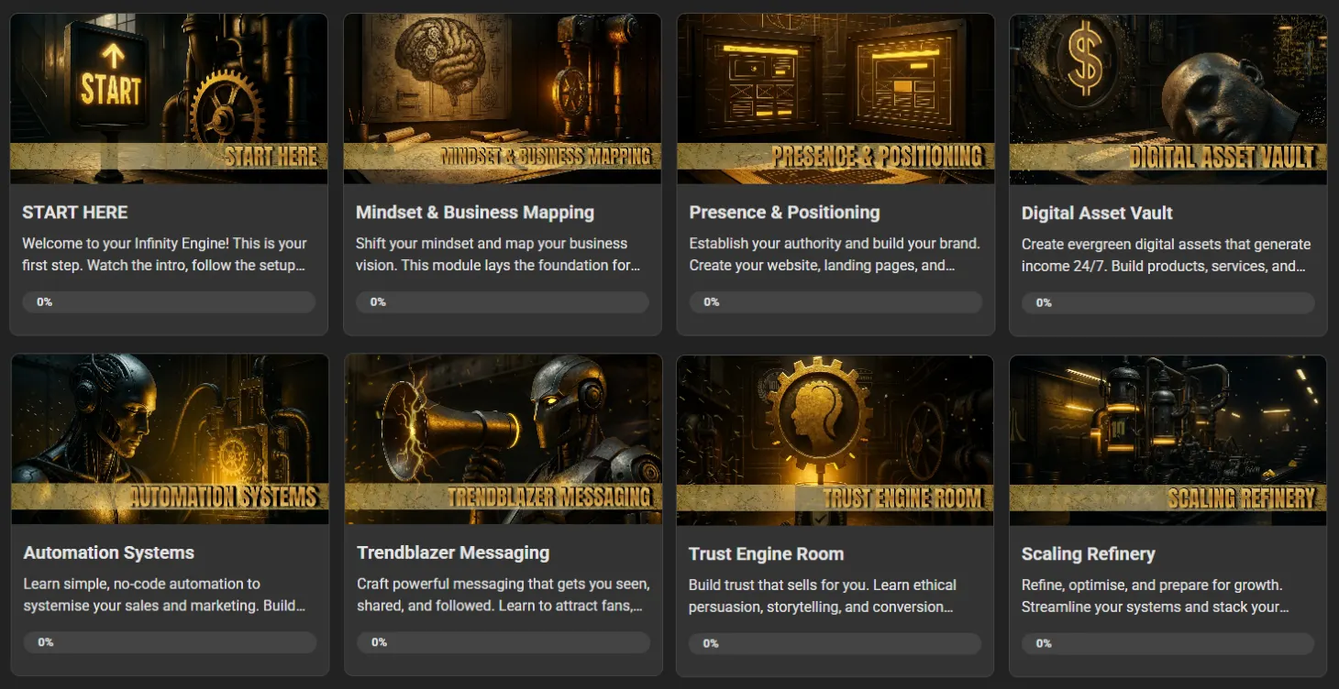Open the Automation Systems android thumbnail
1339x689 pixels.
[170, 439]
